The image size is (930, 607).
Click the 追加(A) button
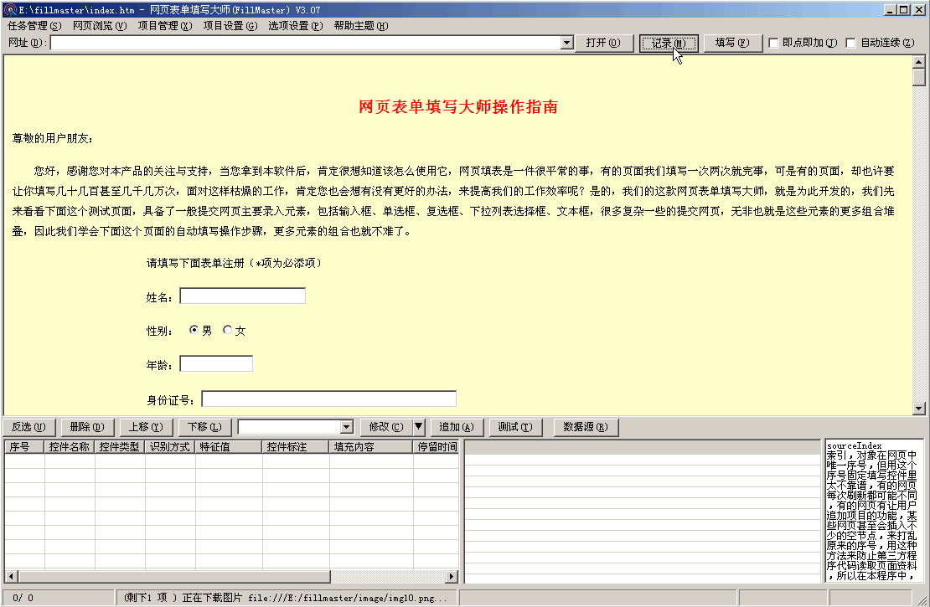click(x=457, y=427)
